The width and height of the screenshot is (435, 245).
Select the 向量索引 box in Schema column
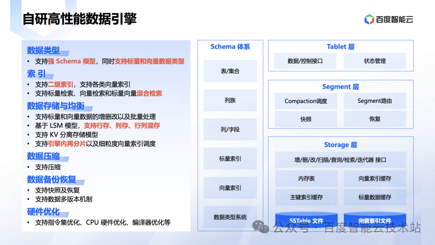(x=230, y=188)
